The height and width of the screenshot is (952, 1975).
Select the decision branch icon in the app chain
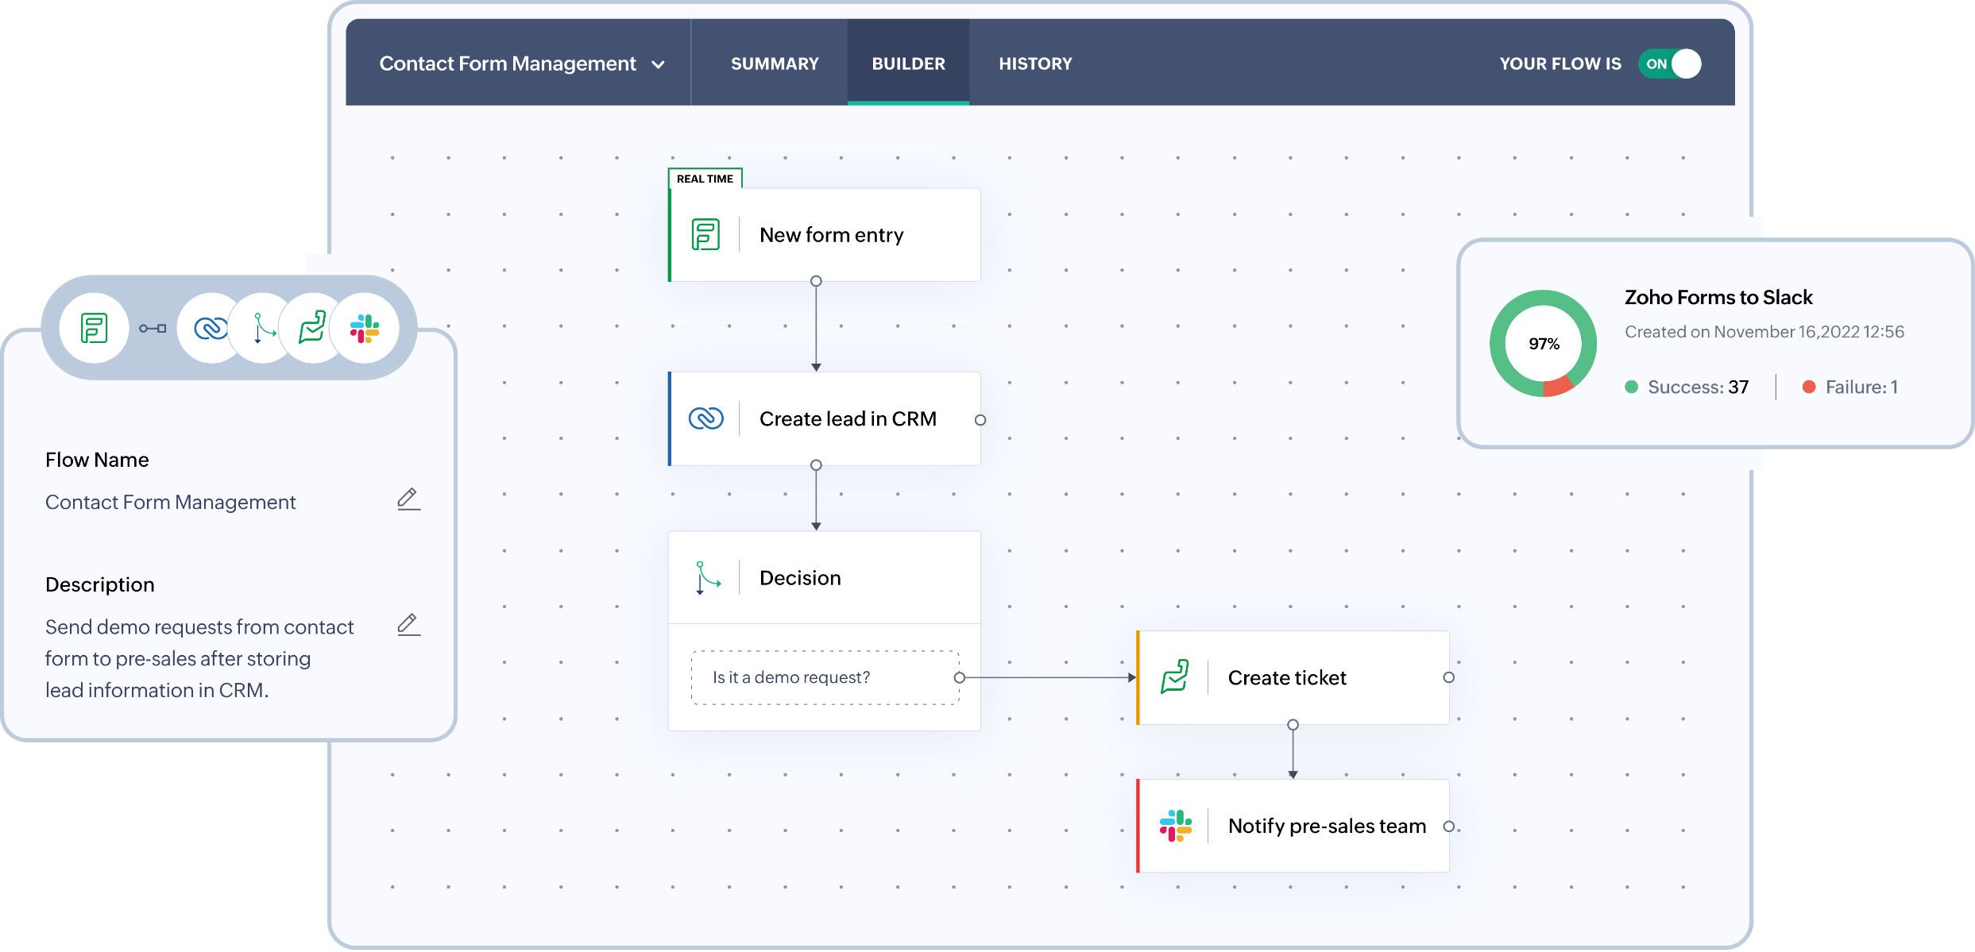pos(261,327)
